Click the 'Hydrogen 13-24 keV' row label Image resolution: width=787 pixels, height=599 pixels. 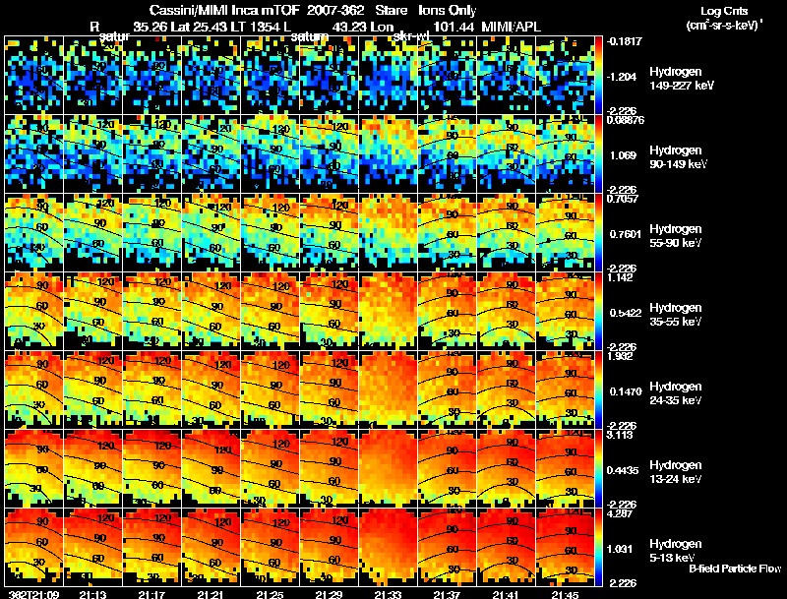tap(676, 472)
